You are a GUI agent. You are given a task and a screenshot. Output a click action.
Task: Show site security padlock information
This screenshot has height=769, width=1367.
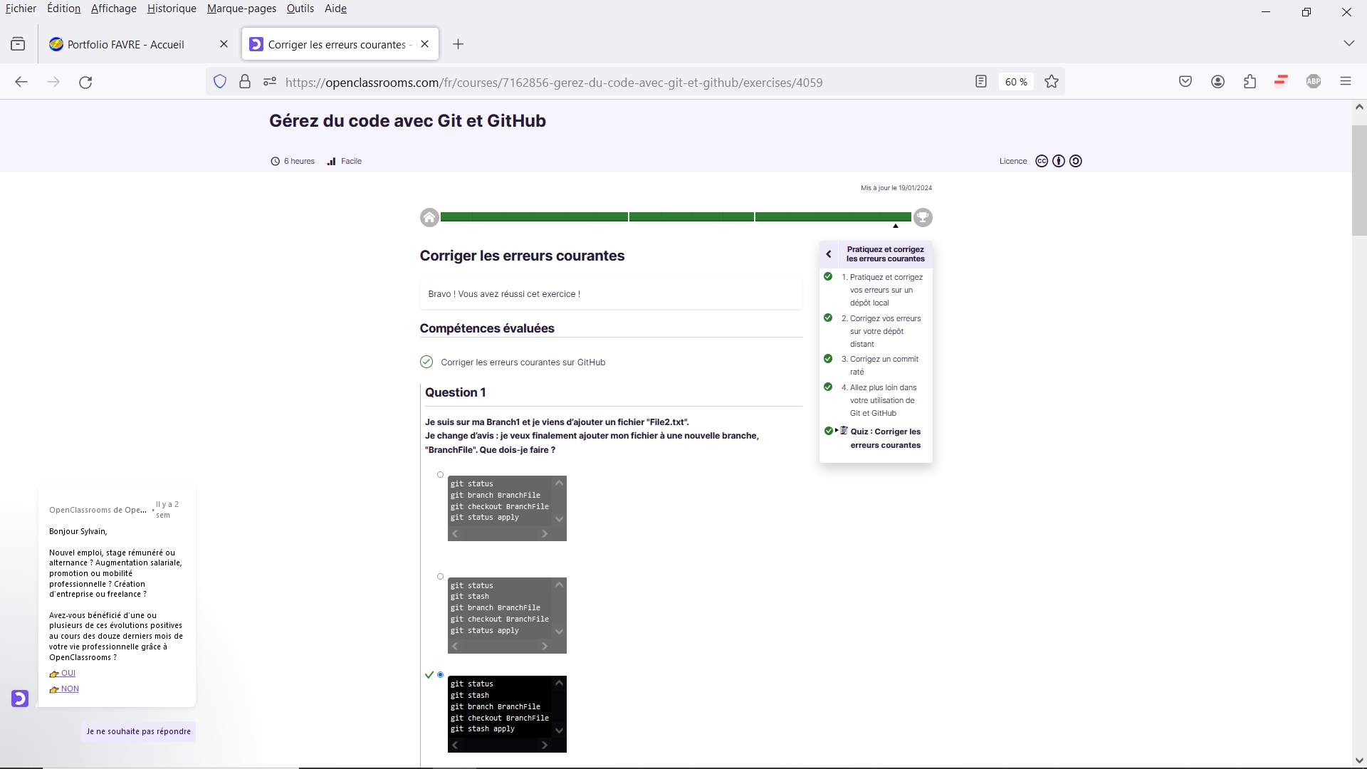245,82
